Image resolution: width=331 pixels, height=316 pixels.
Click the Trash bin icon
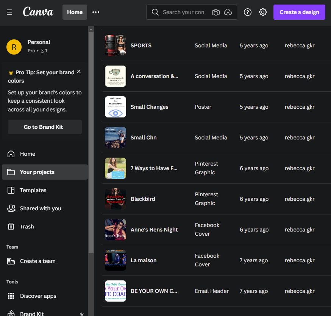(11, 227)
